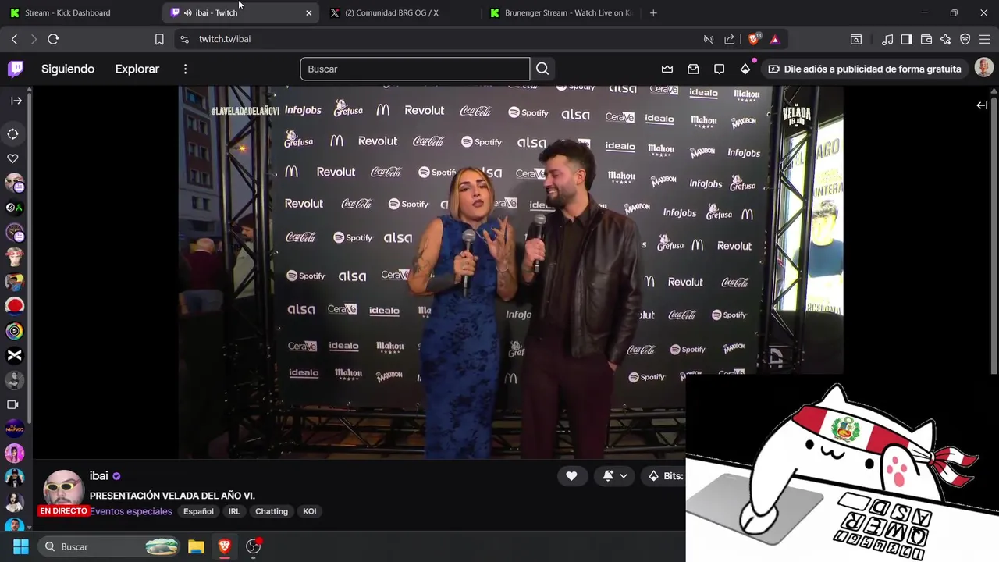Viewport: 999px width, 562px height.
Task: Go back in browser history
Action: coord(14,39)
